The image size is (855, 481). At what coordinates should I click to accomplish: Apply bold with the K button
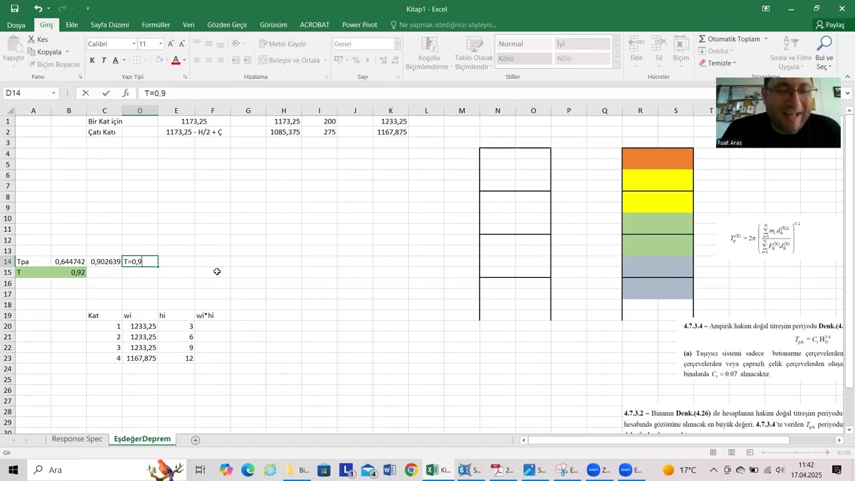point(92,60)
